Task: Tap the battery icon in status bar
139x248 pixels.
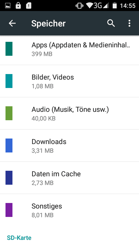Action: click(115, 6)
